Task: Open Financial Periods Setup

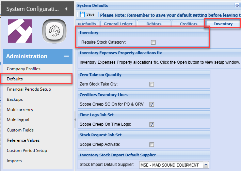Action: point(29,89)
